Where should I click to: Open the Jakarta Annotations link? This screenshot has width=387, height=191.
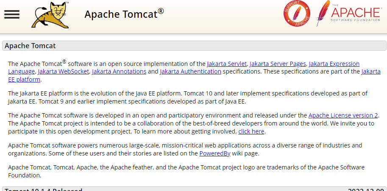[x=119, y=71]
